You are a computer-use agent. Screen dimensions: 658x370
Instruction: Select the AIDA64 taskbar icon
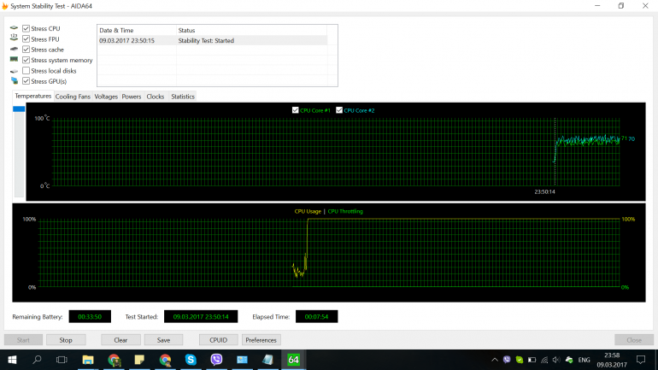point(293,360)
